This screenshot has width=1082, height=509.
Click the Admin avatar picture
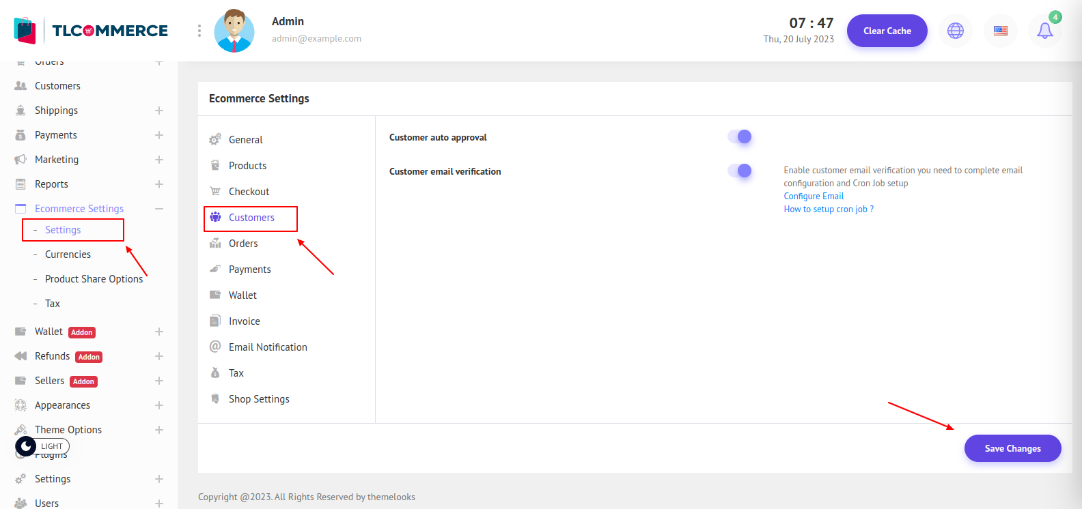click(234, 31)
